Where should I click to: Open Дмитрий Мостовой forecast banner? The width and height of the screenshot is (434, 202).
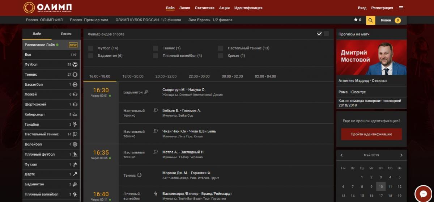[371, 57]
